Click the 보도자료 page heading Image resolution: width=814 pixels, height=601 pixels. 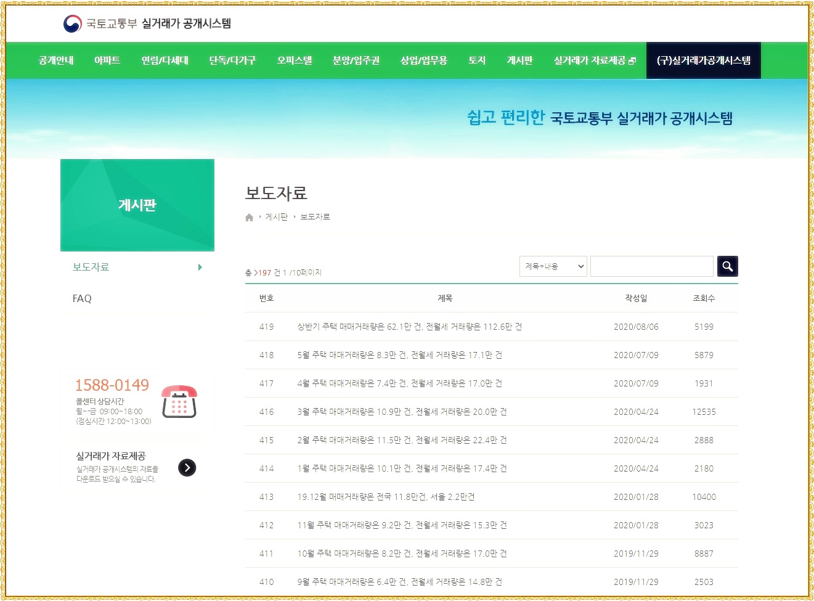[276, 193]
